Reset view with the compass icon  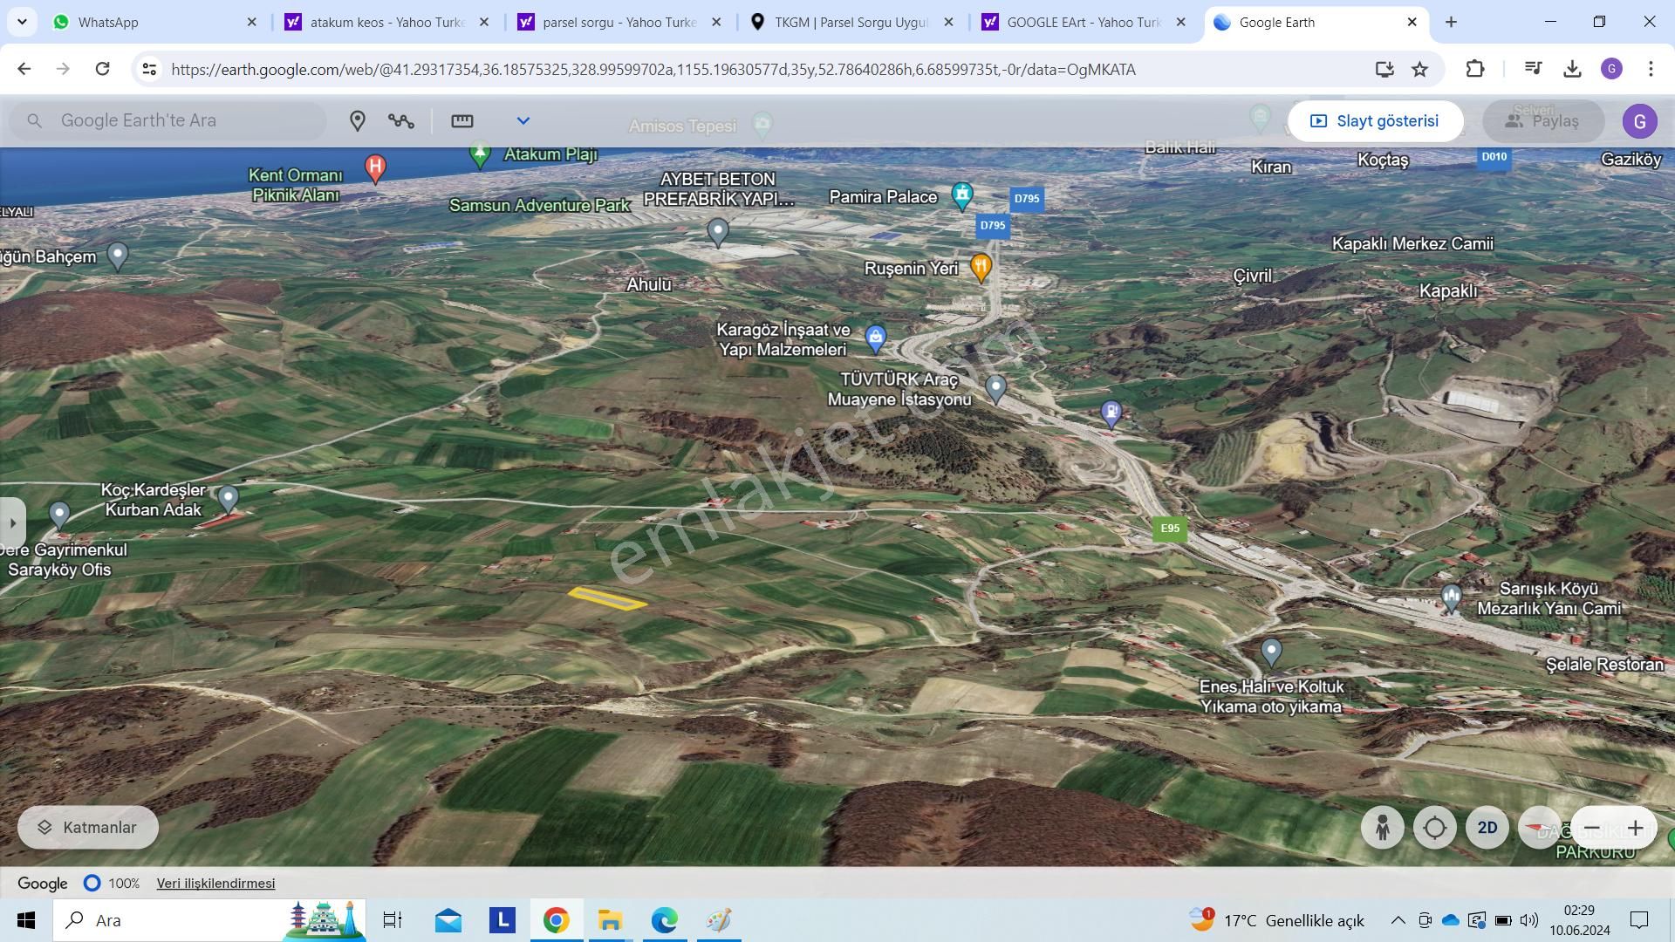click(x=1539, y=828)
